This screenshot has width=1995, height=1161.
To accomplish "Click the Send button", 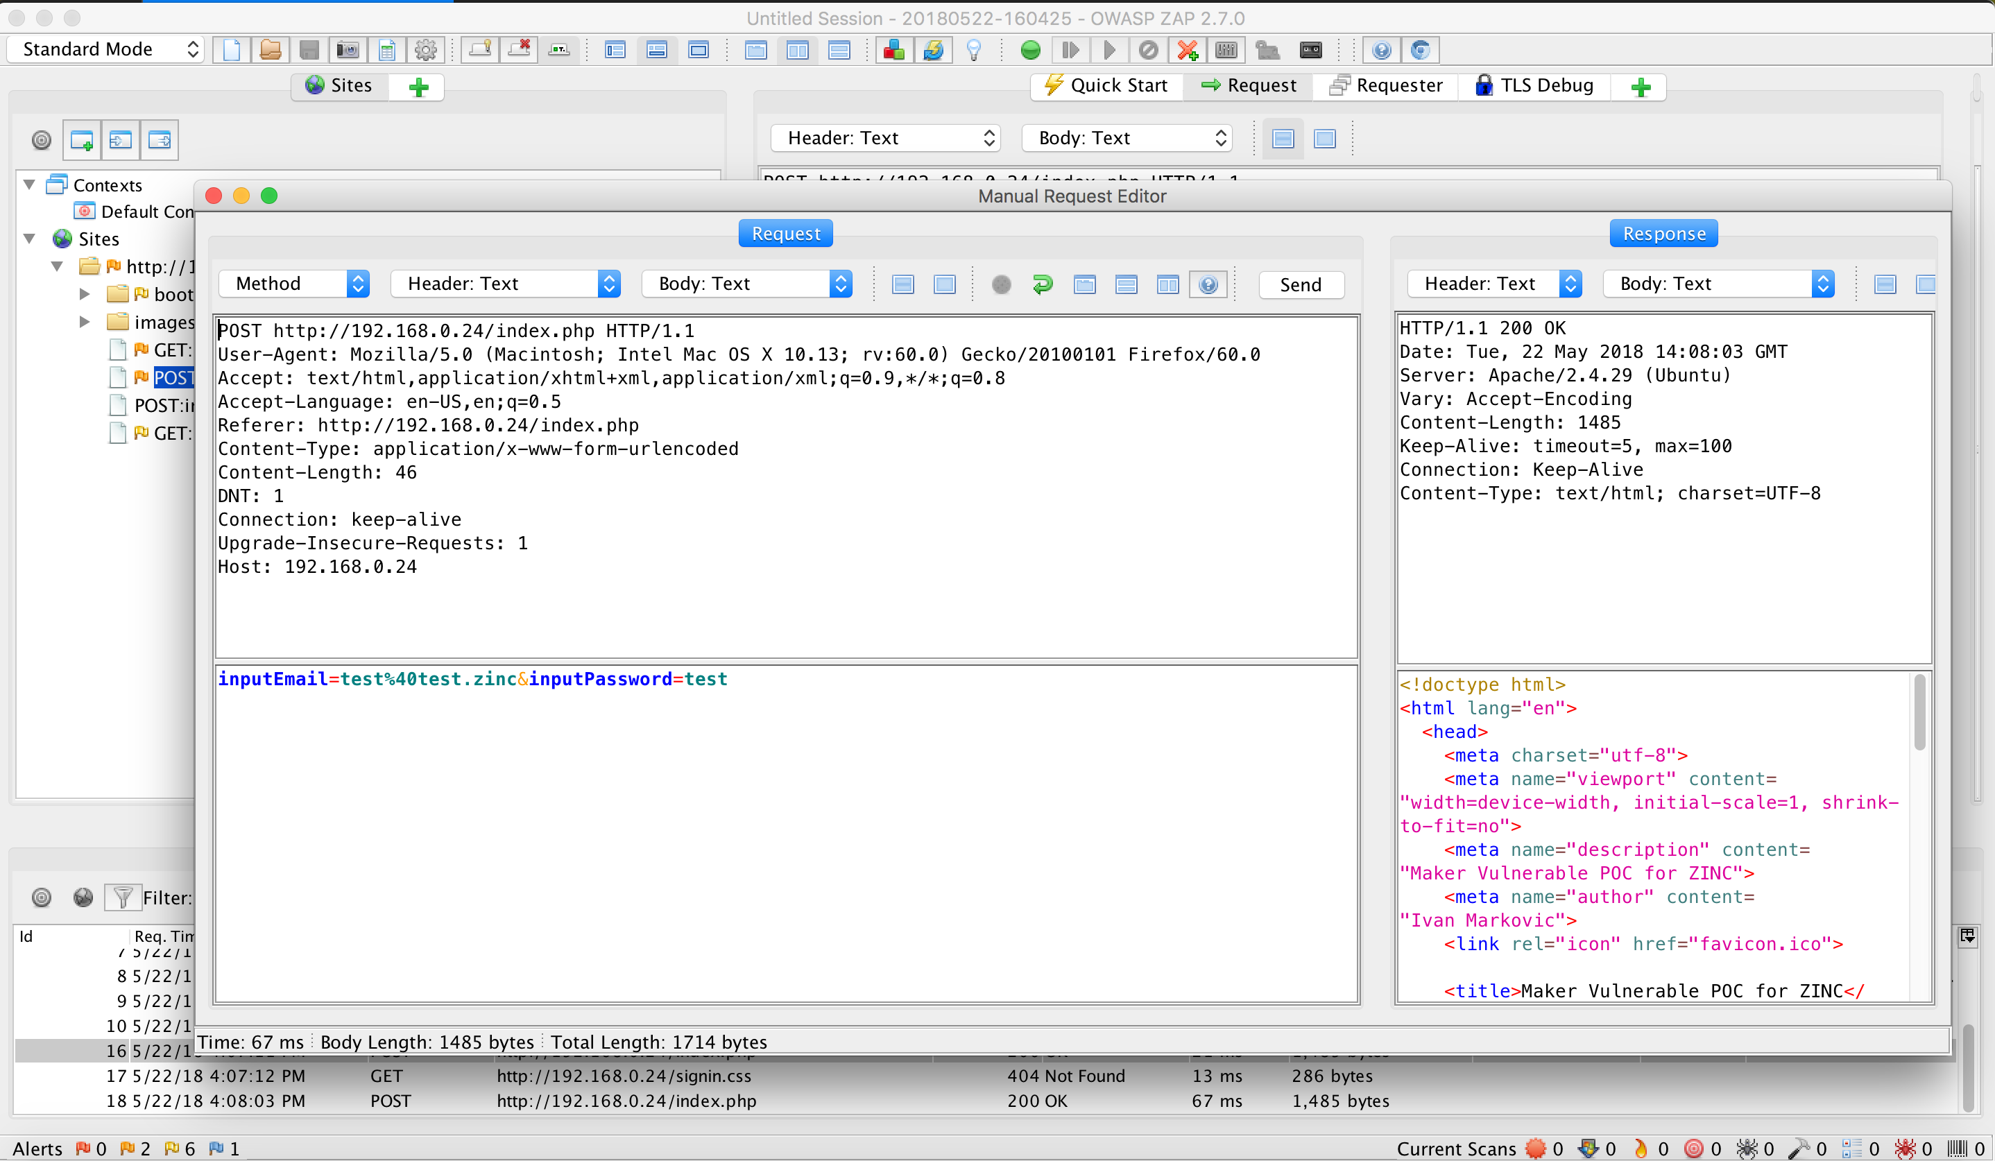I will coord(1300,285).
